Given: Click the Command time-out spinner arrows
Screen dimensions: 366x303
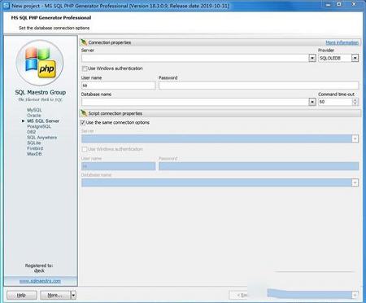Looking at the screenshot, I should point(355,102).
